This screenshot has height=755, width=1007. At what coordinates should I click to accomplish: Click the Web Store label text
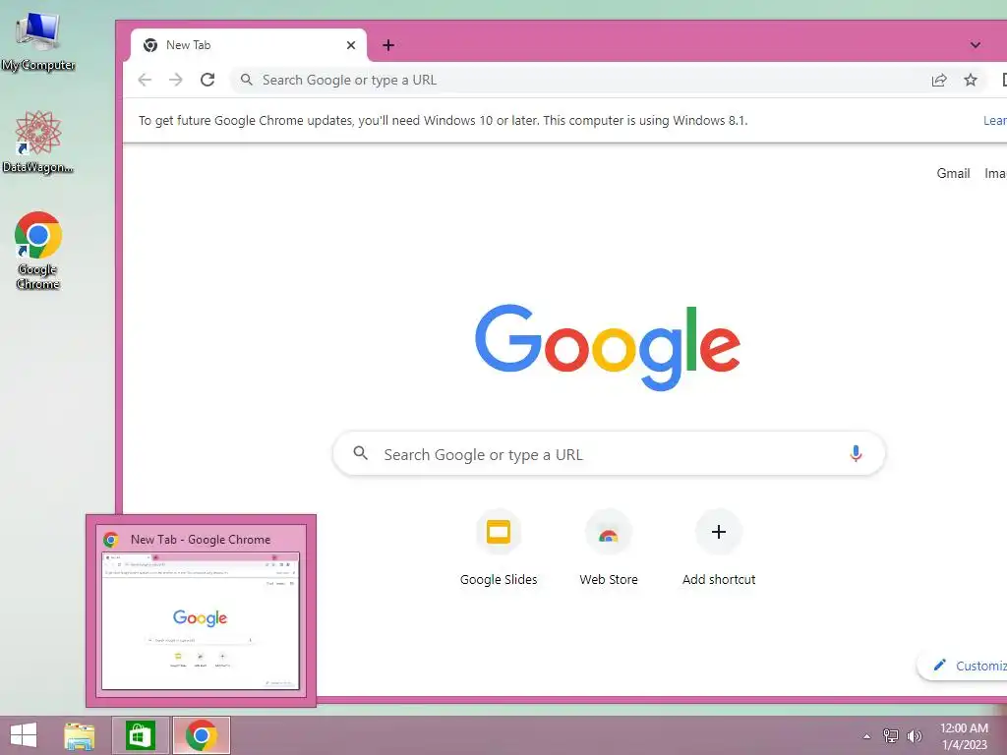[x=608, y=579]
